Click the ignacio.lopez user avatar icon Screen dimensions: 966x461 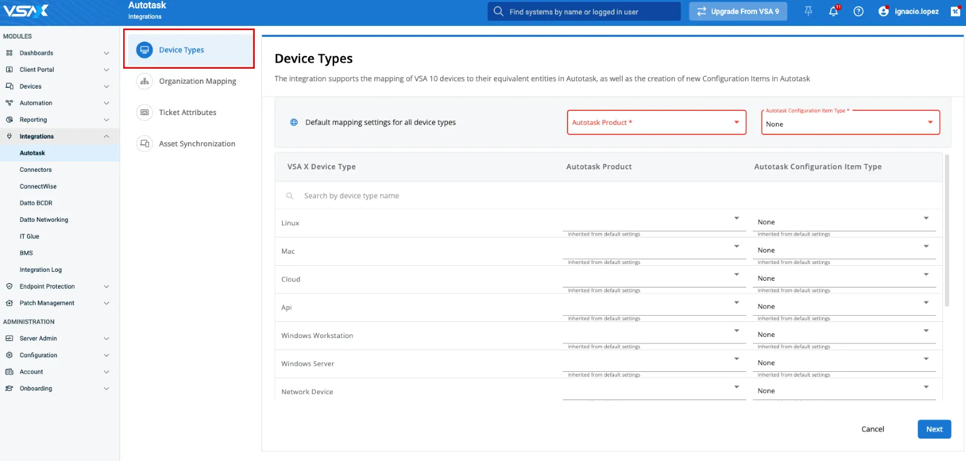click(883, 11)
